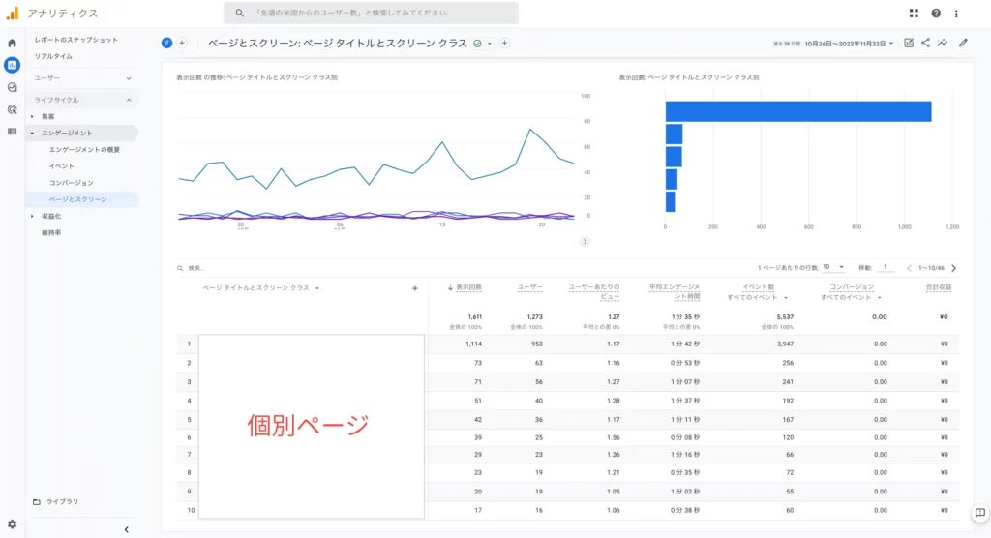This screenshot has height=538, width=991.
Task: Open レポートのスナップショット
Action: 75,40
